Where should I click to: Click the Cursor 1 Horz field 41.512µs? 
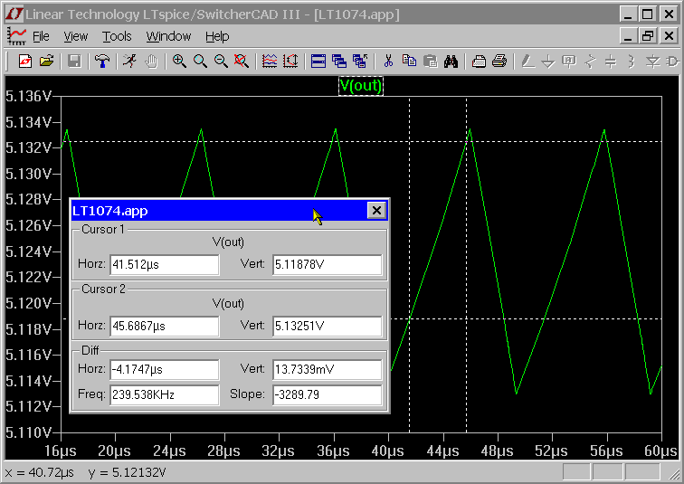coord(164,265)
